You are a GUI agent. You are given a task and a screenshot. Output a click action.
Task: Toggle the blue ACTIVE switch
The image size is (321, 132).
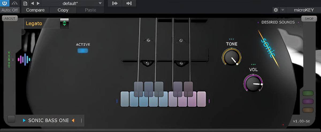(x=83, y=51)
